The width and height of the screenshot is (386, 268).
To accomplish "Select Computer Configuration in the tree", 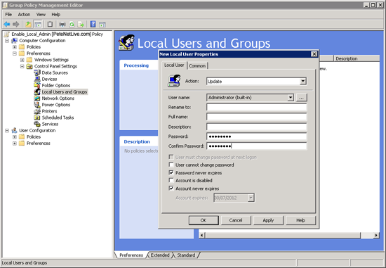I will (x=42, y=41).
